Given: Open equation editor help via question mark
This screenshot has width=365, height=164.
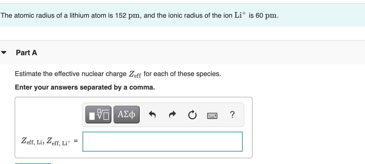Looking at the screenshot, I should pyautogui.click(x=232, y=115).
